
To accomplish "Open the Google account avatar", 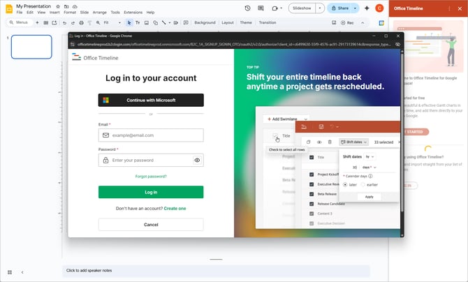I will coord(379,8).
